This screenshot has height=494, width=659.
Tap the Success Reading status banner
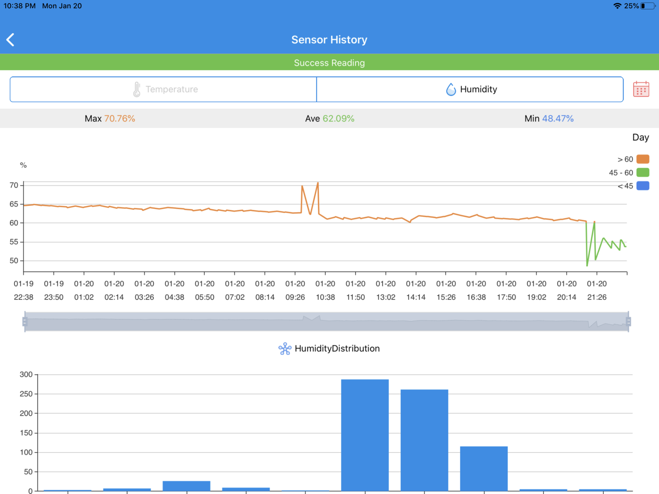pyautogui.click(x=329, y=63)
